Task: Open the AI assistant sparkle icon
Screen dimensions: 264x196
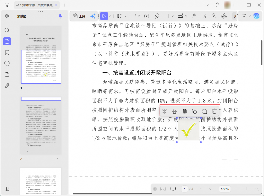Action: click(x=93, y=16)
